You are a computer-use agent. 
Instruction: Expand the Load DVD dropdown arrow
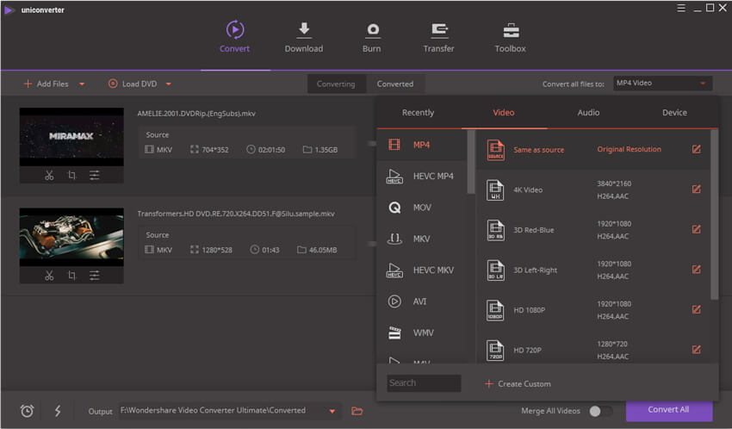169,84
